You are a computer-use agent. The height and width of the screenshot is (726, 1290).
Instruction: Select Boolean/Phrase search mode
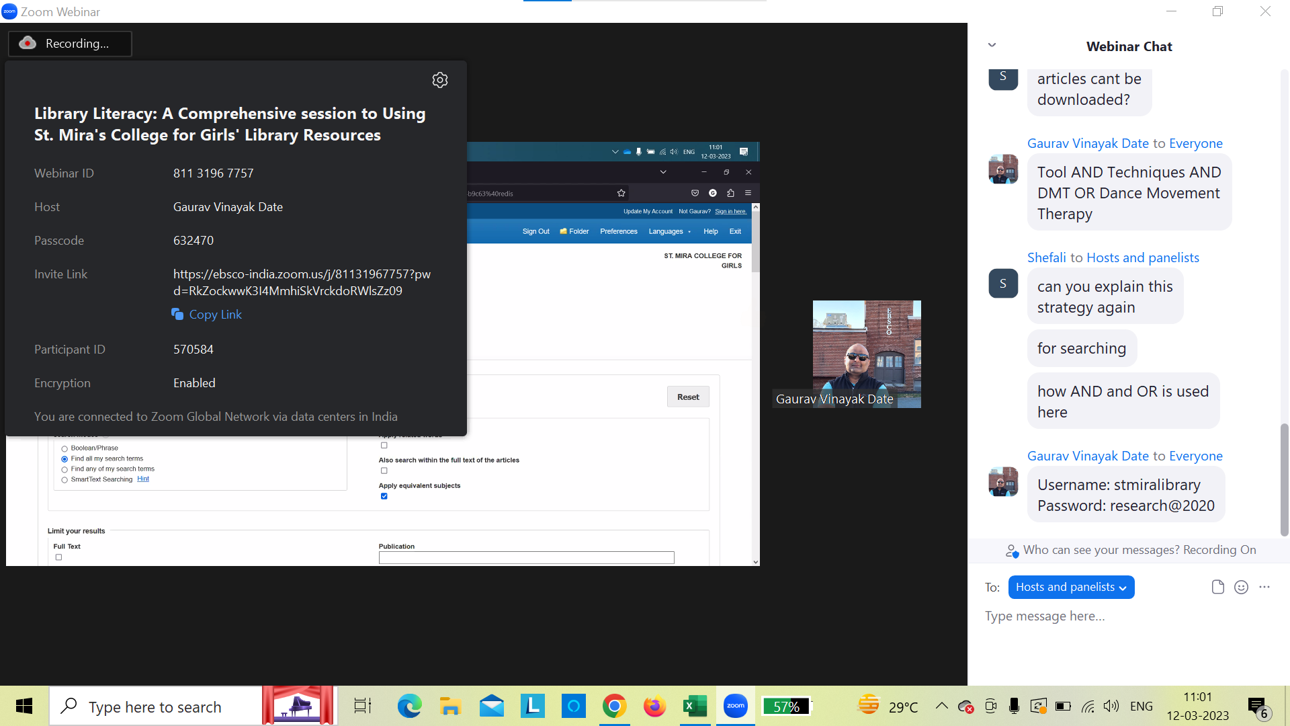[x=64, y=448]
